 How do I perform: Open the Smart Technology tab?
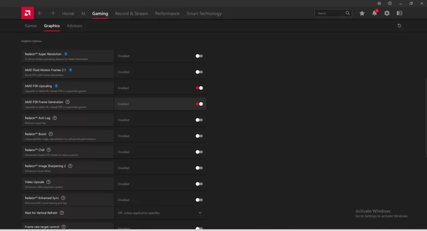pos(204,13)
